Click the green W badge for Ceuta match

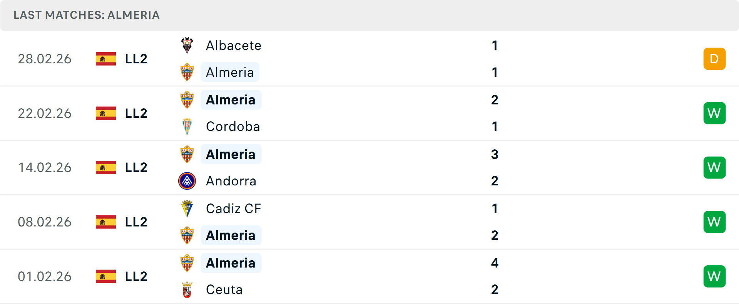point(714,276)
